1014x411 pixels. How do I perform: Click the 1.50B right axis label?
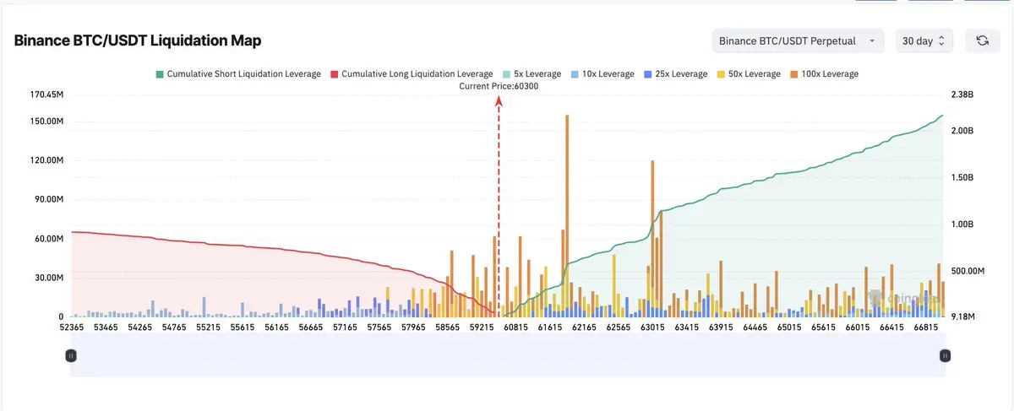[962, 178]
